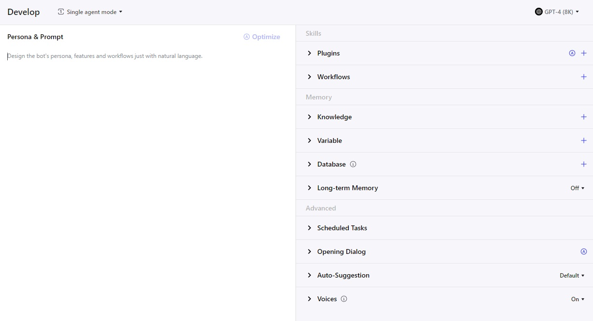Click the Optimize prompt button

tap(262, 37)
